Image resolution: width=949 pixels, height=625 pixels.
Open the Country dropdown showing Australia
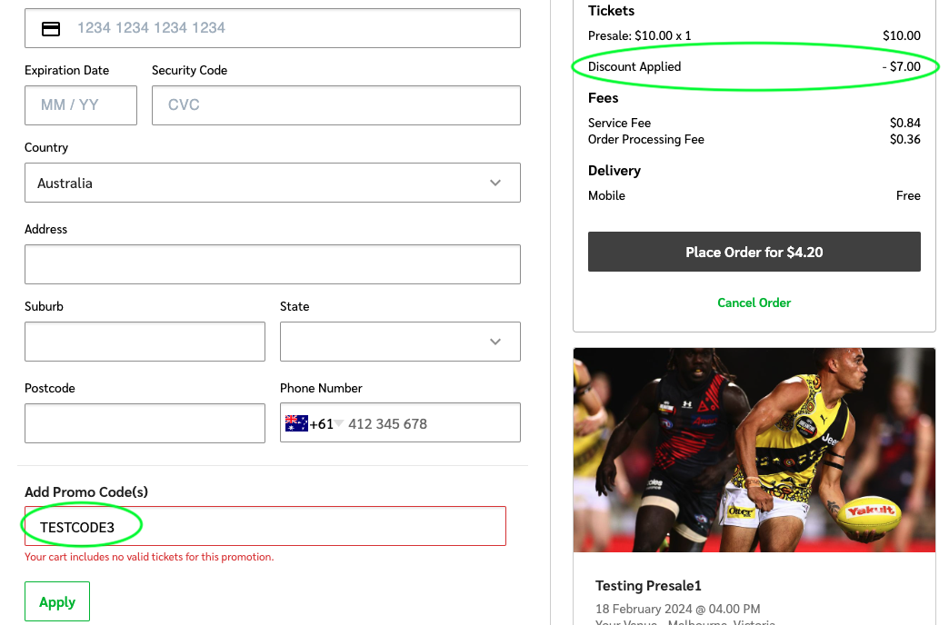272,183
